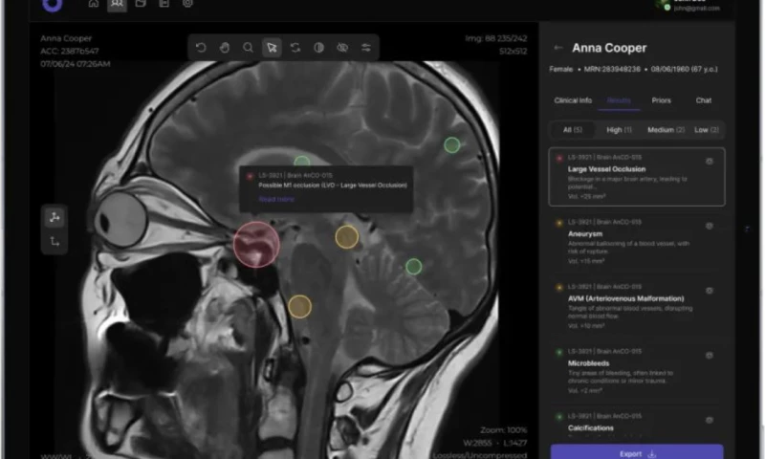This screenshot has width=765, height=459.
Task: Filter findings by Medium (2)
Action: coord(666,130)
